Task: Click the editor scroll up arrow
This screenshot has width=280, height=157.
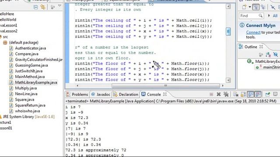Action: [228, 7]
